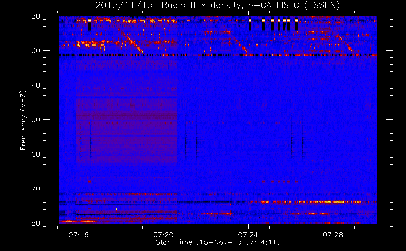This screenshot has height=251, width=406.
Task: Click the '70' frequency tick label
Action: [36, 189]
